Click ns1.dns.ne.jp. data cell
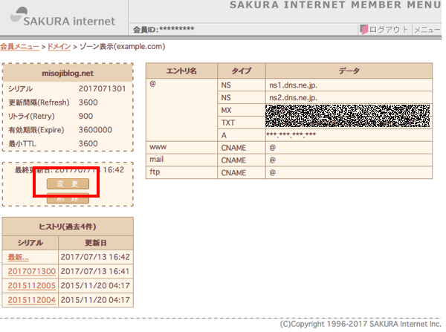 pos(349,85)
